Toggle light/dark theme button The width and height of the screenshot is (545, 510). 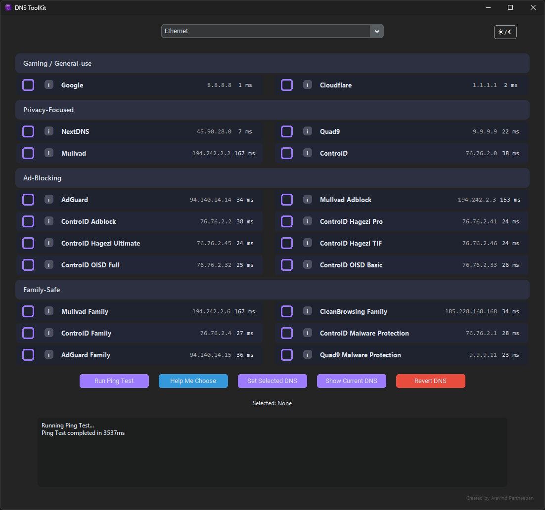(x=505, y=32)
